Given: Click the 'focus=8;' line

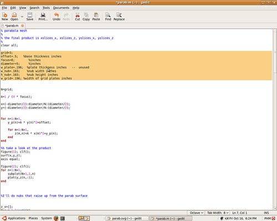Looking at the screenshot, I should coord(20,60).
